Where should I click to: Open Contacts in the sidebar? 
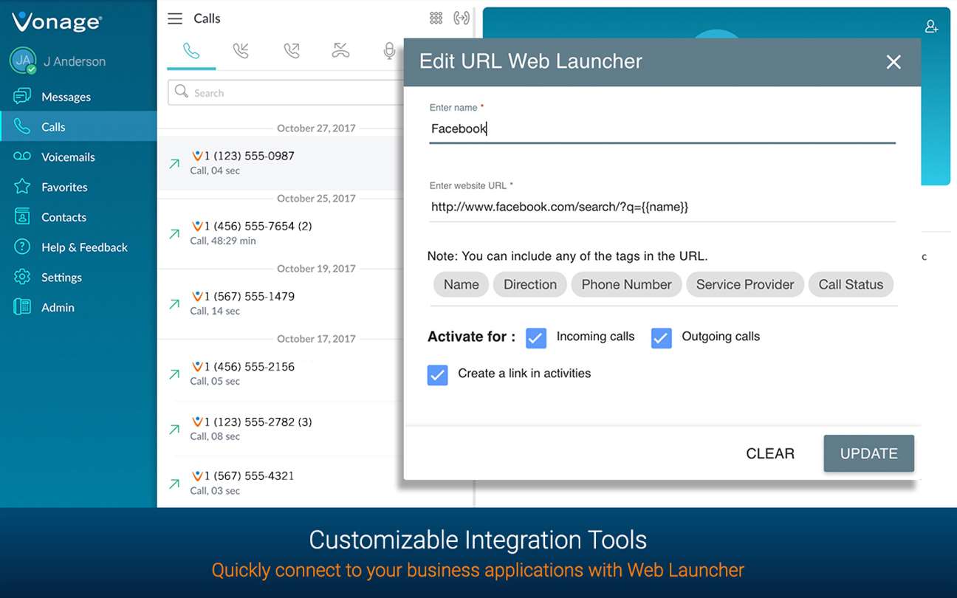click(78, 217)
